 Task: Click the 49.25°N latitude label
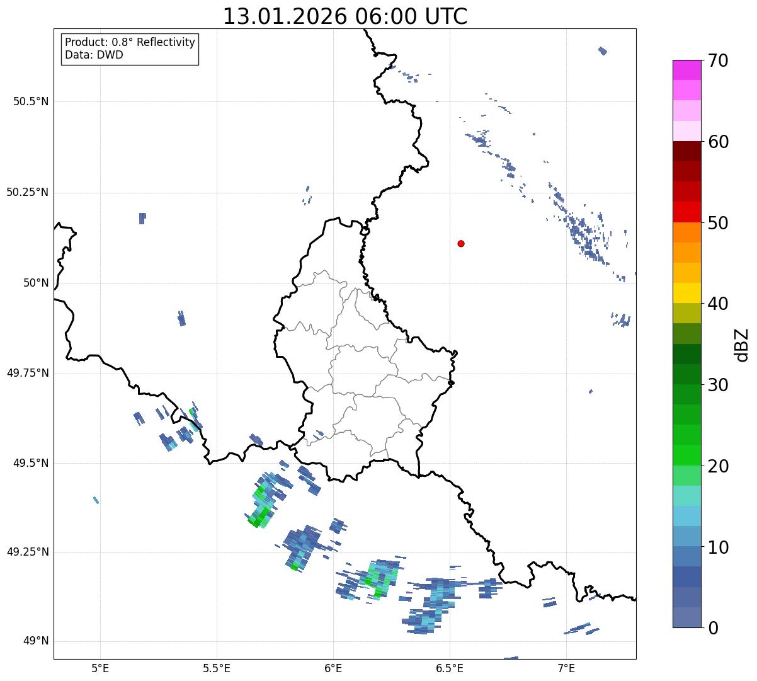pos(28,552)
